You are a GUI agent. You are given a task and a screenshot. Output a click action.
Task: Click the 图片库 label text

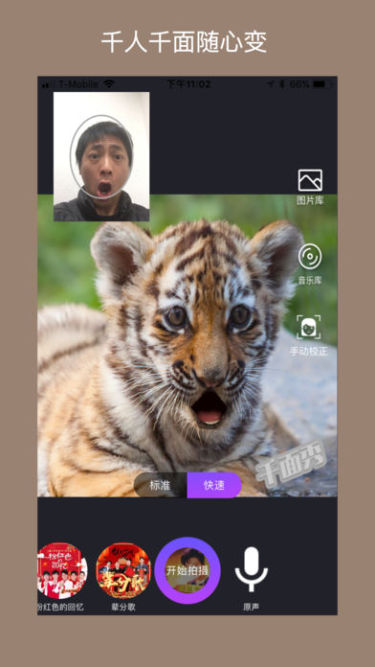pyautogui.click(x=310, y=200)
